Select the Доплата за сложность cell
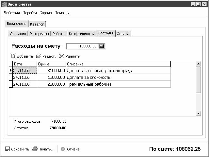 click(118, 77)
